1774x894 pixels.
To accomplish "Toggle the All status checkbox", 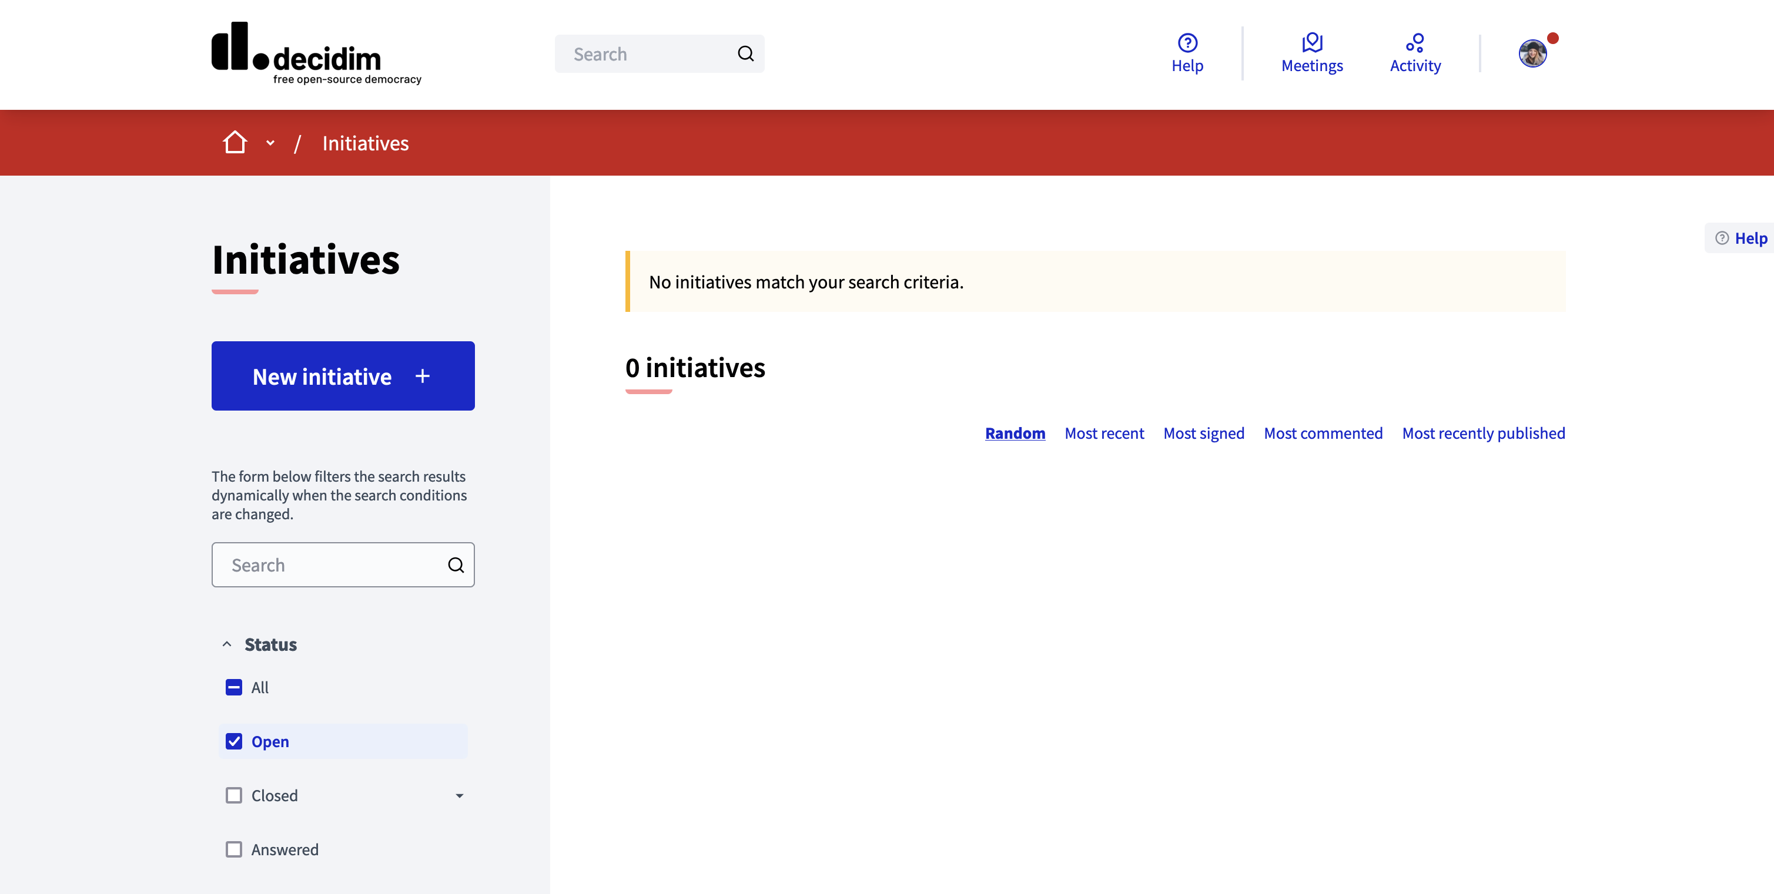I will point(234,687).
